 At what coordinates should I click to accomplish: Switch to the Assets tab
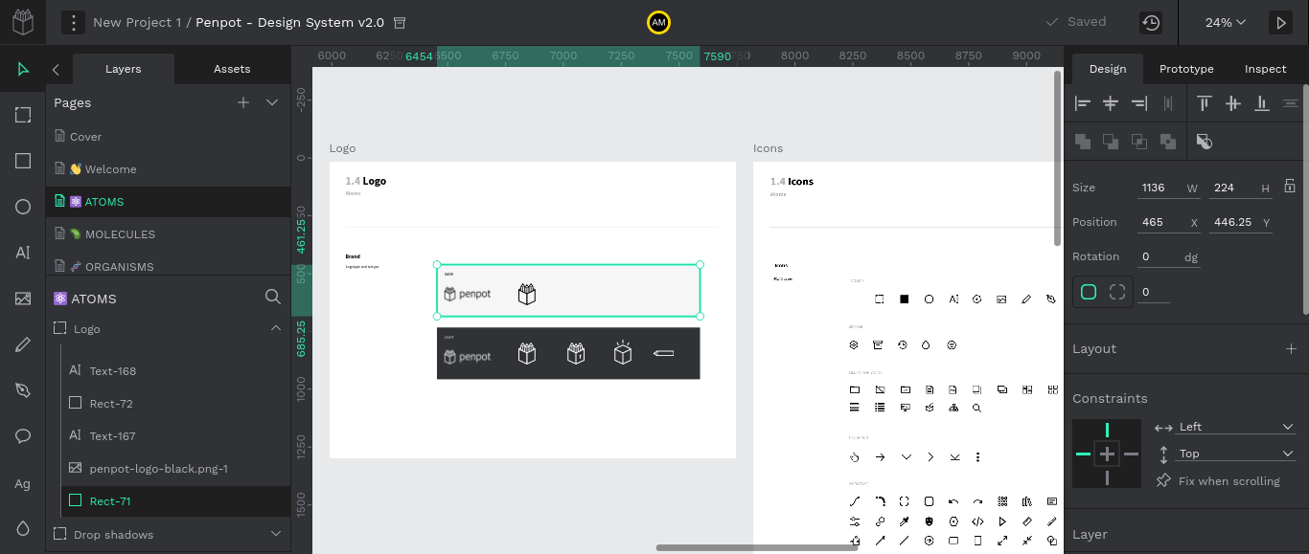[232, 69]
